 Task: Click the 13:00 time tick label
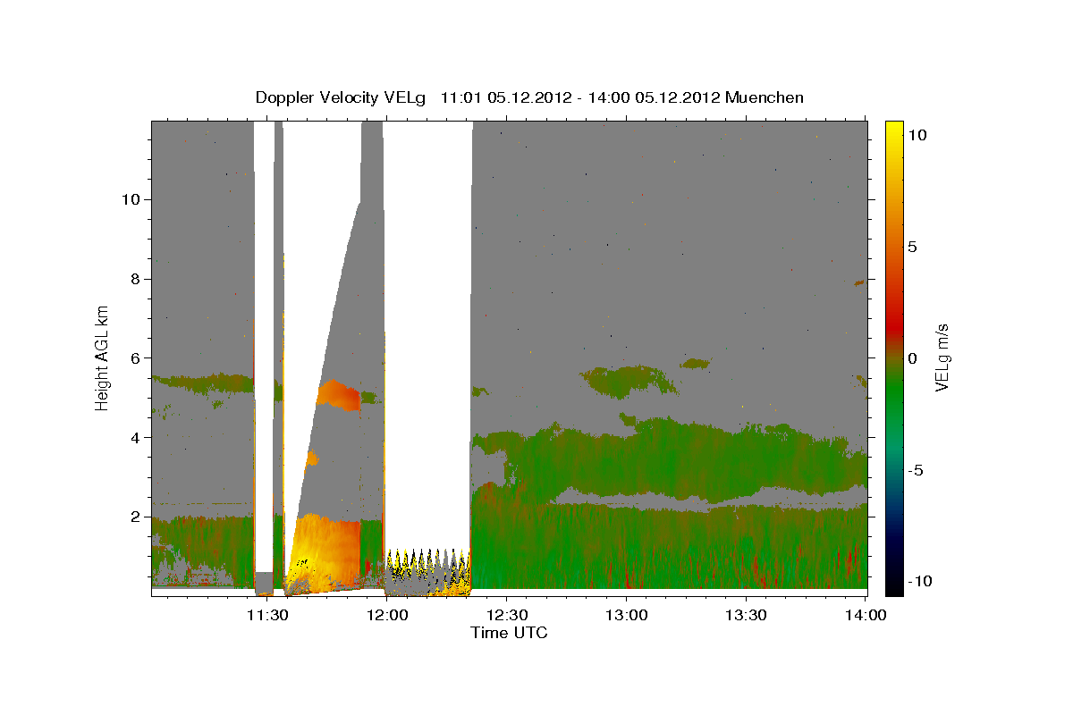(626, 615)
